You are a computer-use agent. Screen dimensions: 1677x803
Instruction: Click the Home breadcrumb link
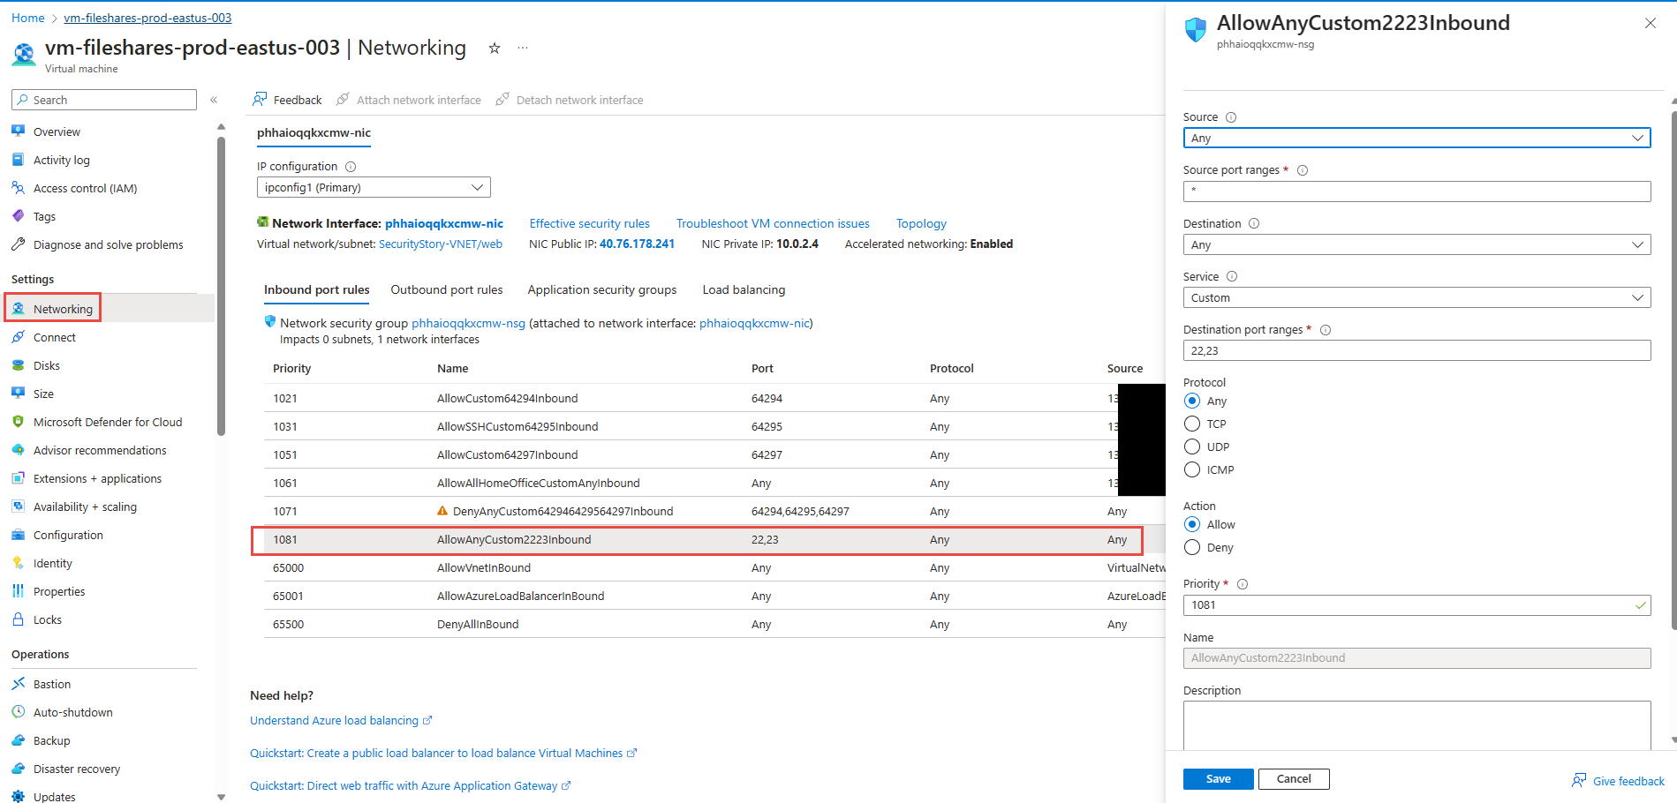[x=28, y=18]
